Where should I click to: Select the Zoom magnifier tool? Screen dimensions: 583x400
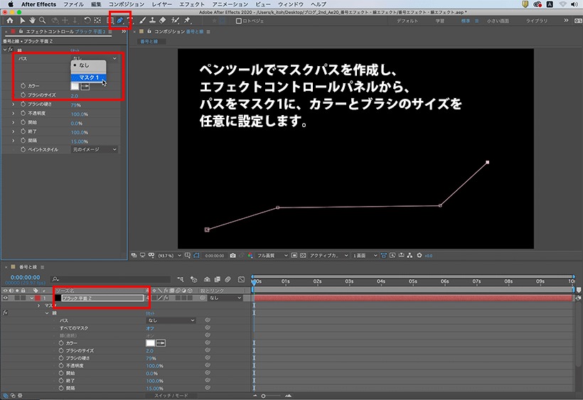pyautogui.click(x=43, y=21)
